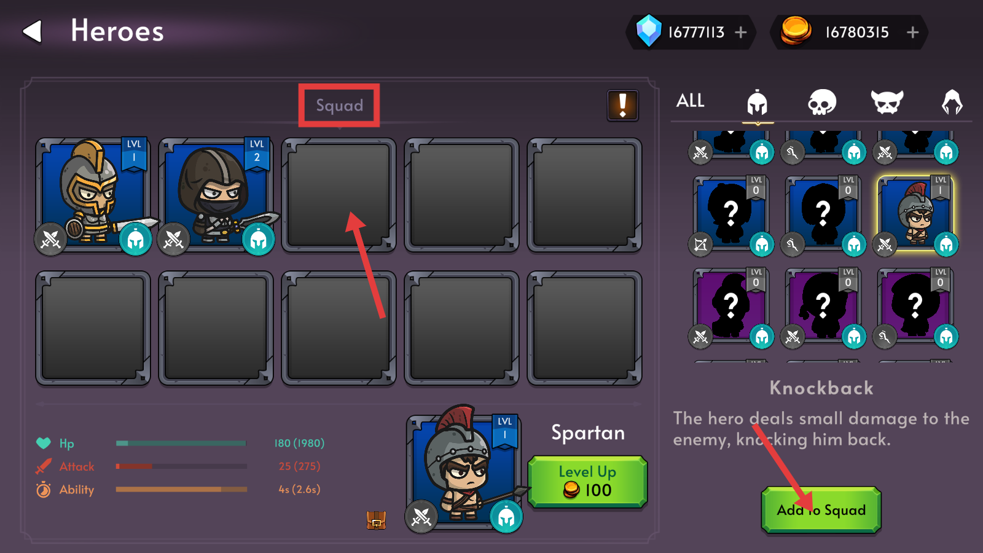Viewport: 983px width, 553px height.
Task: Go back using the white arrow
Action: tap(33, 31)
